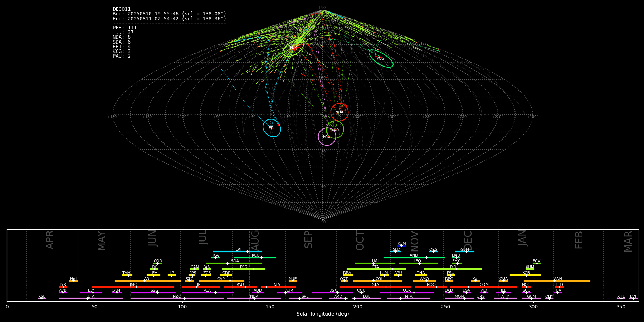Click the STA shower bar in timeline

(375, 287)
